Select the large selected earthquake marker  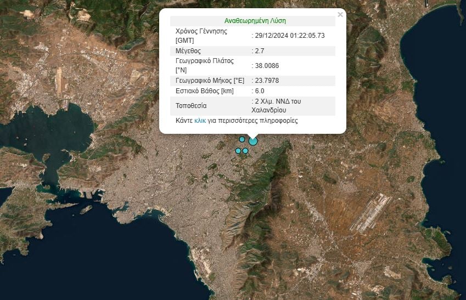tap(253, 141)
